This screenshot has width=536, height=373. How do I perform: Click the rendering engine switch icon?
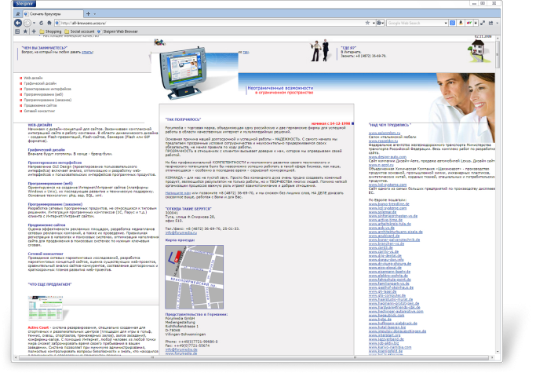coord(379,23)
